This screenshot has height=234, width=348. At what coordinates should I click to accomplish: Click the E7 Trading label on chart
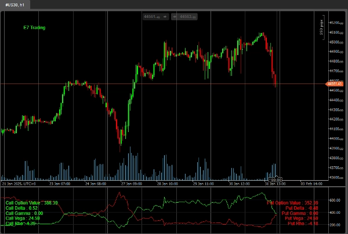(x=34, y=27)
